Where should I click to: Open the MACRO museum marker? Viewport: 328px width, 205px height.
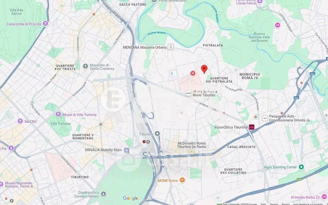click(x=20, y=121)
